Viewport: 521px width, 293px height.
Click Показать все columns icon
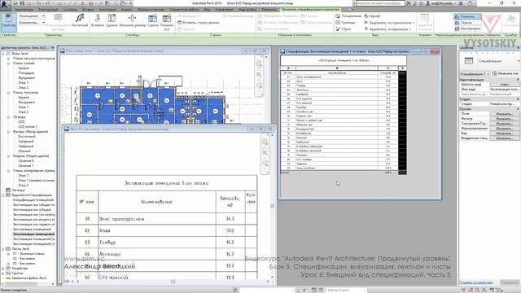click(167, 22)
